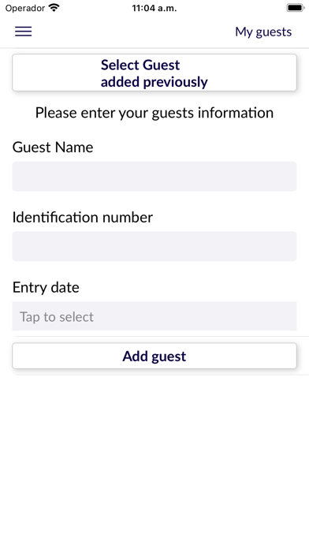Focus the Guest Name text box

[154, 177]
